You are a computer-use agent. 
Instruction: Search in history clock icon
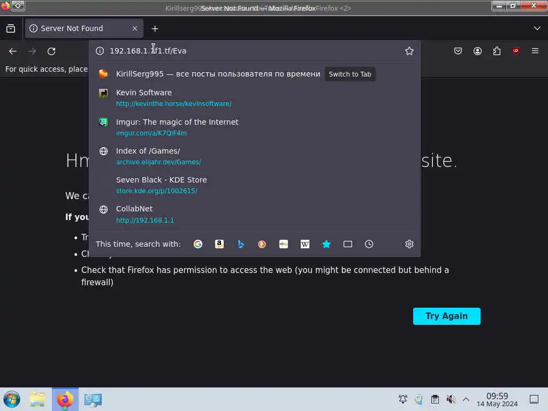pos(369,244)
